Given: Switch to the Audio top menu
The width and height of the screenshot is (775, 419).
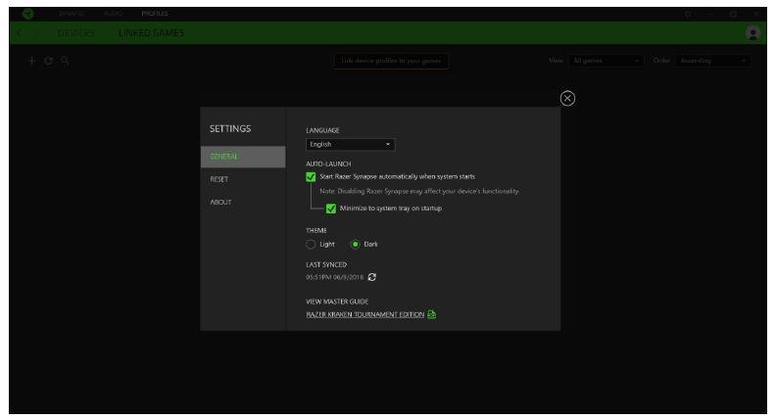Looking at the screenshot, I should coord(113,14).
